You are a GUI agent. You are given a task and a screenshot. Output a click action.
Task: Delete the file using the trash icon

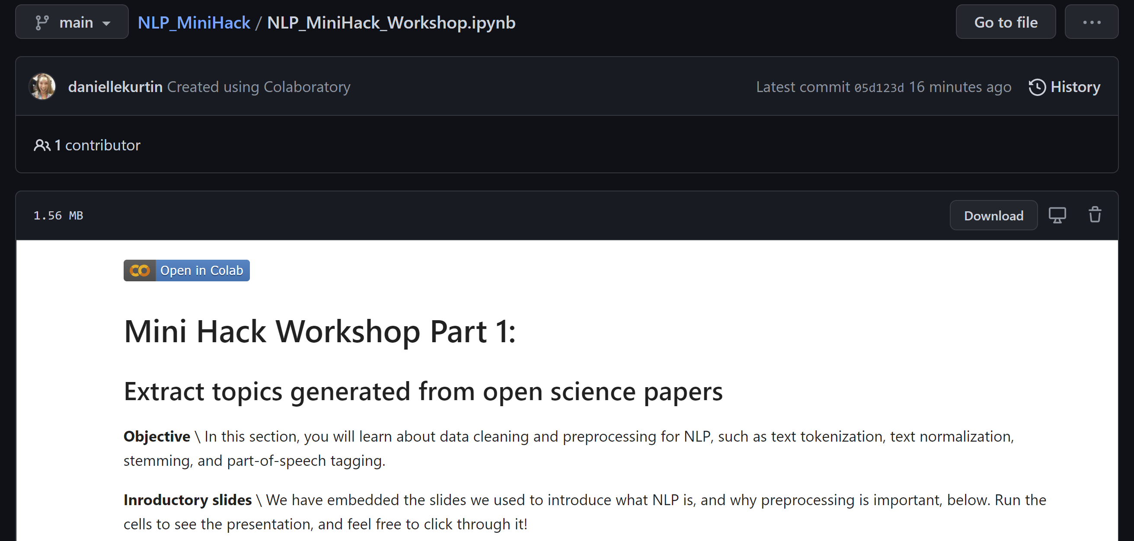[1095, 215]
